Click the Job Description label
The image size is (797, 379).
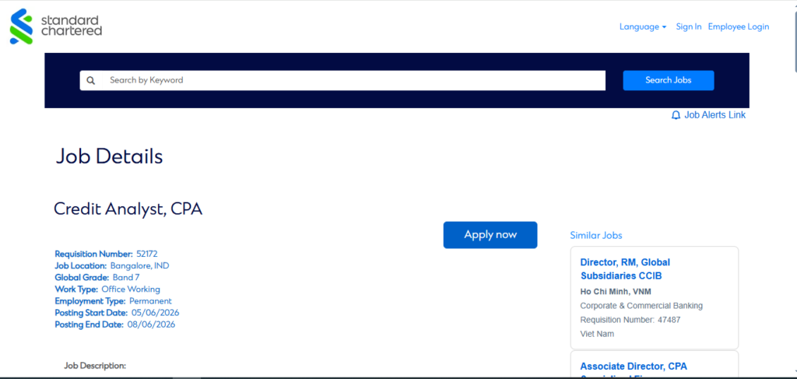95,366
